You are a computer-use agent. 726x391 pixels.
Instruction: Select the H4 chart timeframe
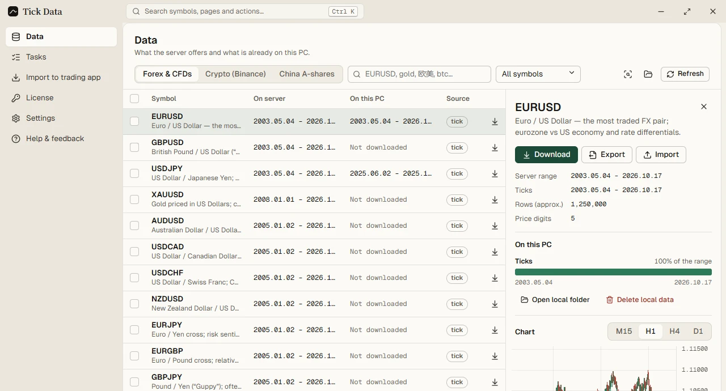click(x=674, y=331)
